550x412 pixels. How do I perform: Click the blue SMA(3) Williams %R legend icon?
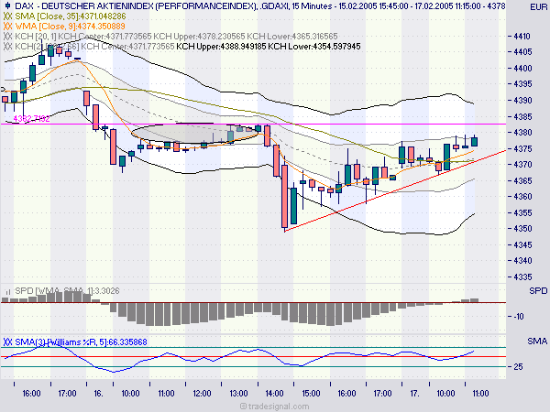(7, 342)
